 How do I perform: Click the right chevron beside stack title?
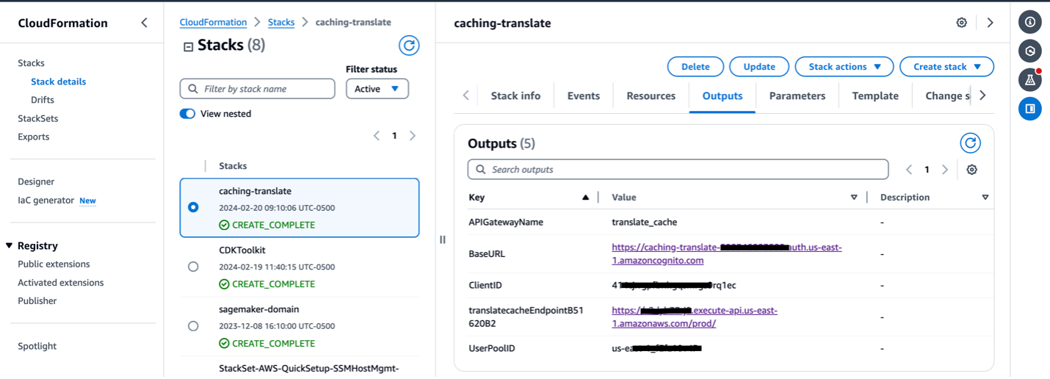[990, 23]
